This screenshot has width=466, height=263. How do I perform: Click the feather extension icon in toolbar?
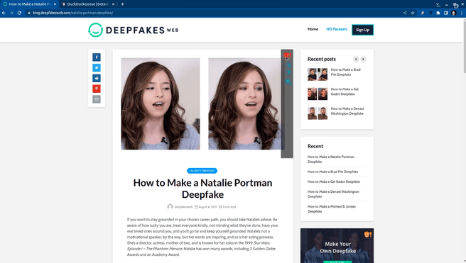click(422, 13)
